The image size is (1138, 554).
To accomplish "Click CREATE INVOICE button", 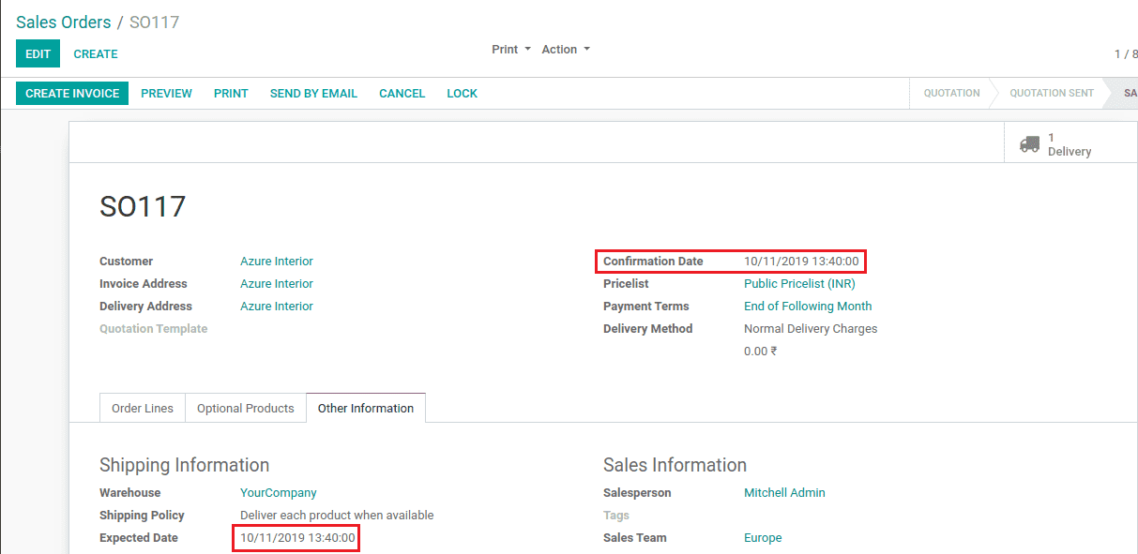I will point(72,93).
